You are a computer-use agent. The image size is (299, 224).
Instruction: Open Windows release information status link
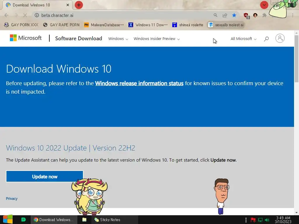(139, 83)
